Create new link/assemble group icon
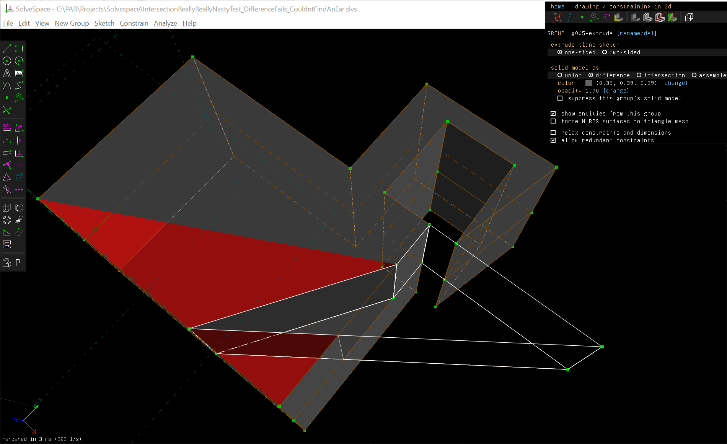Screen dimensions: 727x444 [7, 244]
